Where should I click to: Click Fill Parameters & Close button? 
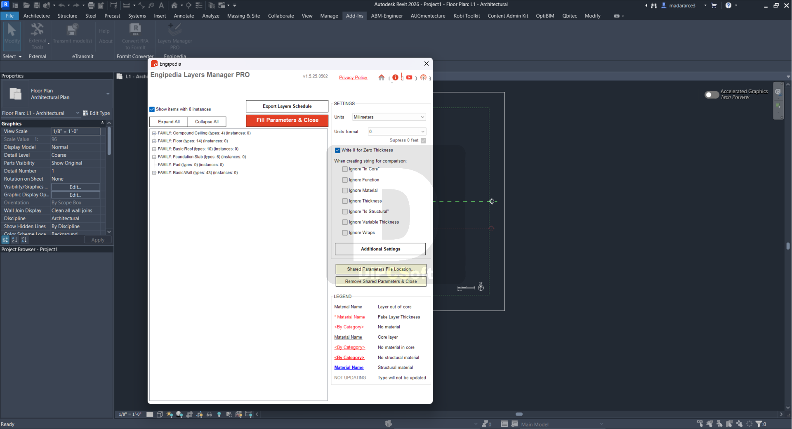(287, 120)
